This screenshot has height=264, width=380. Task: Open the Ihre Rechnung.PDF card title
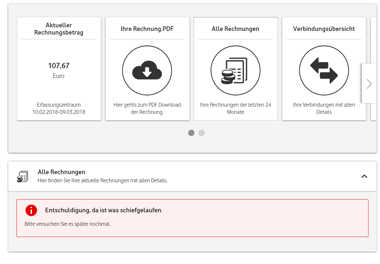coord(147,29)
